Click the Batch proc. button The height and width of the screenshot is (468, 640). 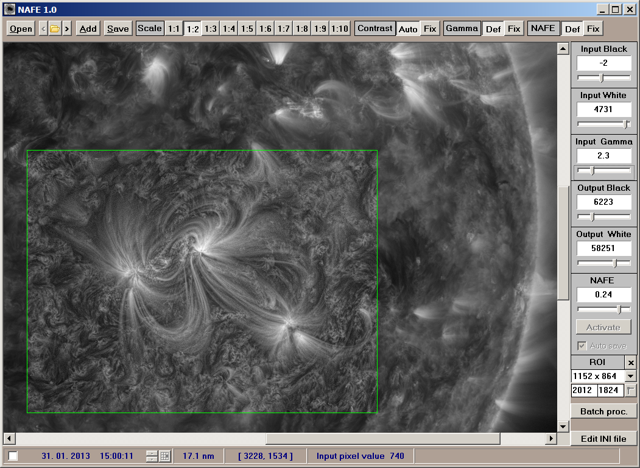point(603,411)
